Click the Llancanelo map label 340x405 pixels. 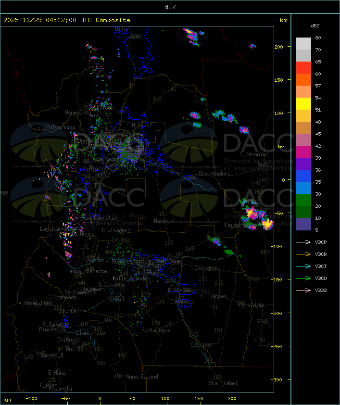click(90, 333)
